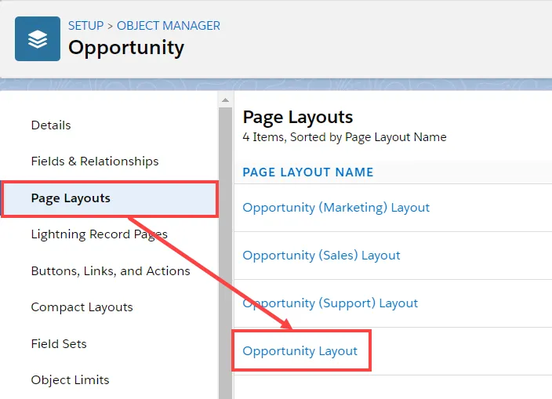Sort by Page Layout Name column header
Image resolution: width=552 pixels, height=399 pixels.
pos(308,172)
